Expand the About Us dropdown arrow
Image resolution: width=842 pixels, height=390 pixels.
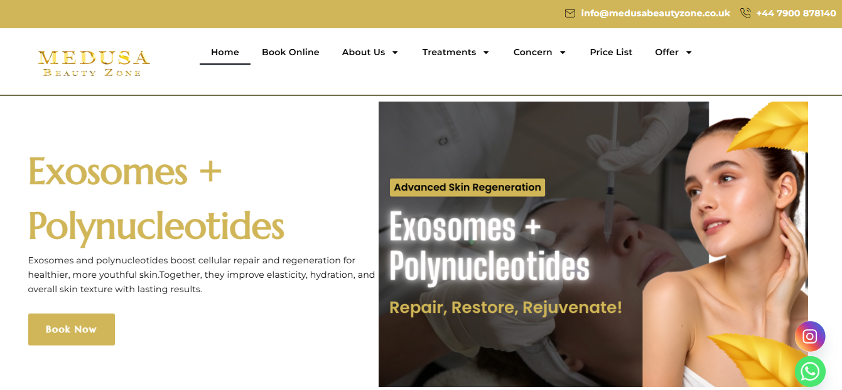coord(395,53)
